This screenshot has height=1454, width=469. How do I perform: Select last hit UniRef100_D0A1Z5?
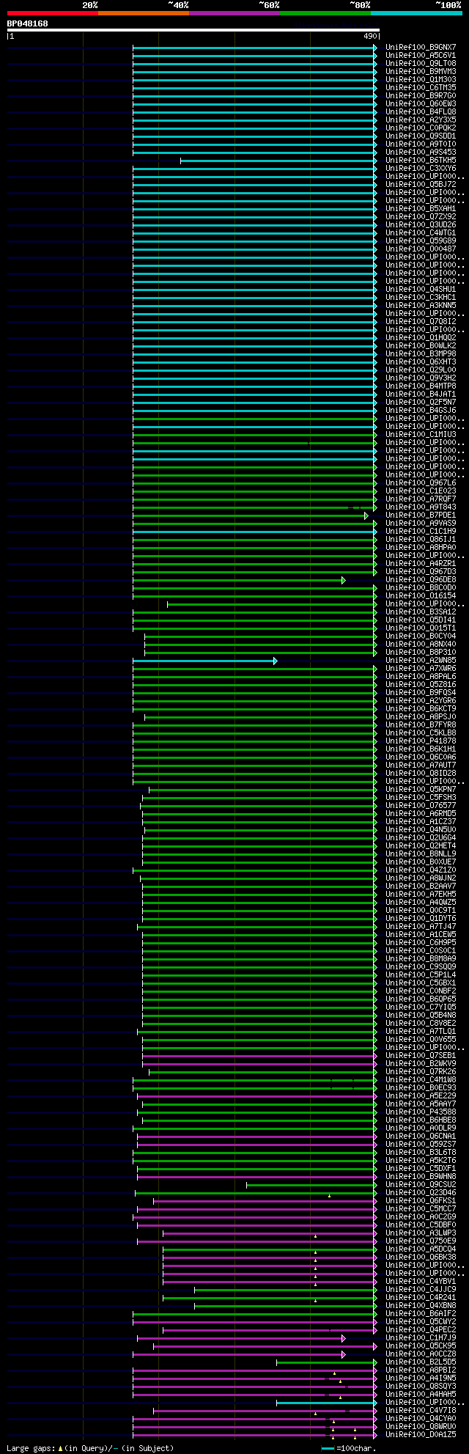click(421, 1435)
